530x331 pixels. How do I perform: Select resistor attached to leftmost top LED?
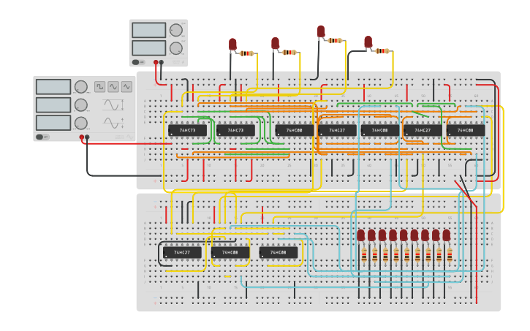tap(247, 53)
